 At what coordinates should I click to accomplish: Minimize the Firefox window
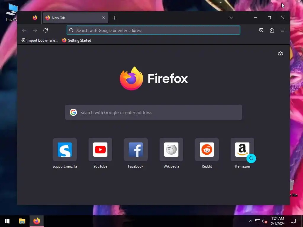click(256, 18)
